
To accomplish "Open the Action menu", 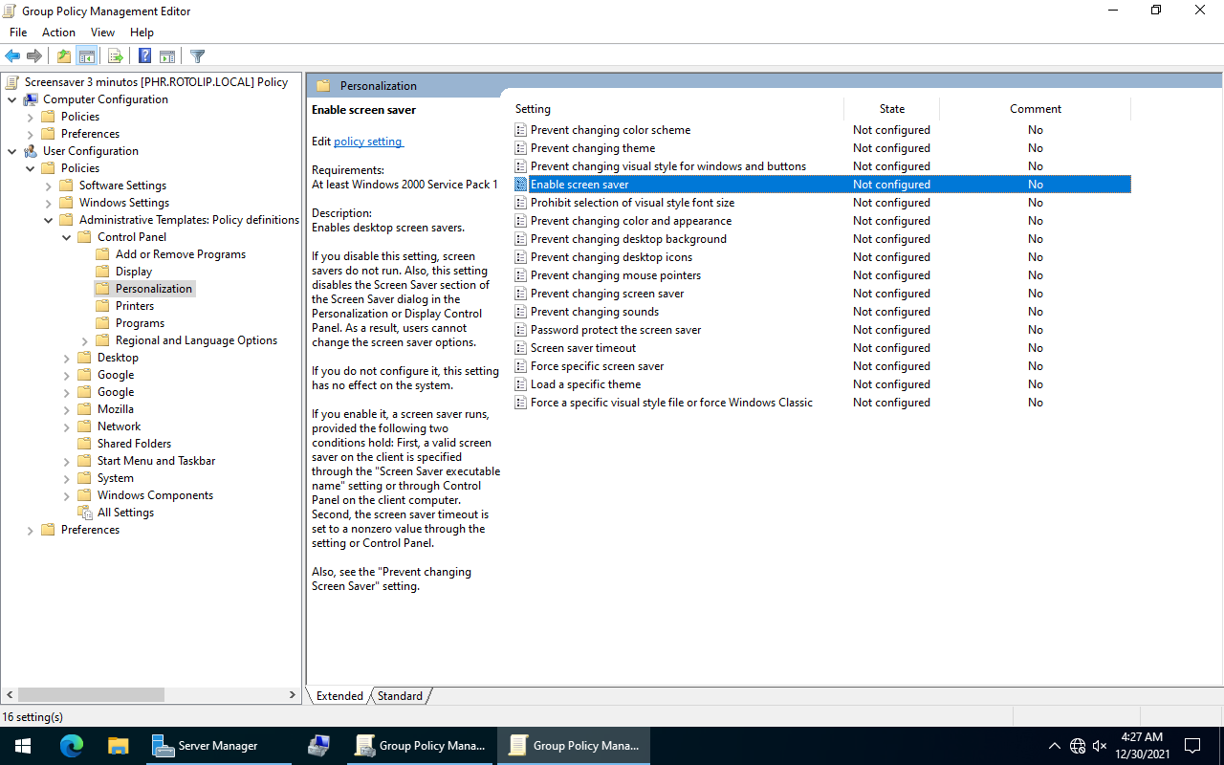I will pyautogui.click(x=58, y=32).
